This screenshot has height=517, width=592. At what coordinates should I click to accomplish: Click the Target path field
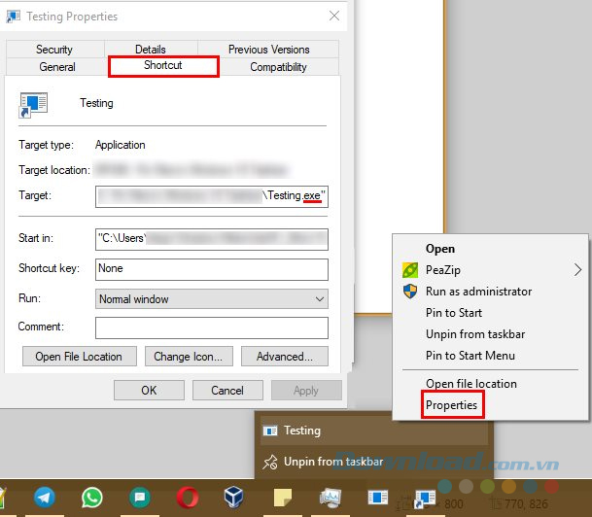212,196
